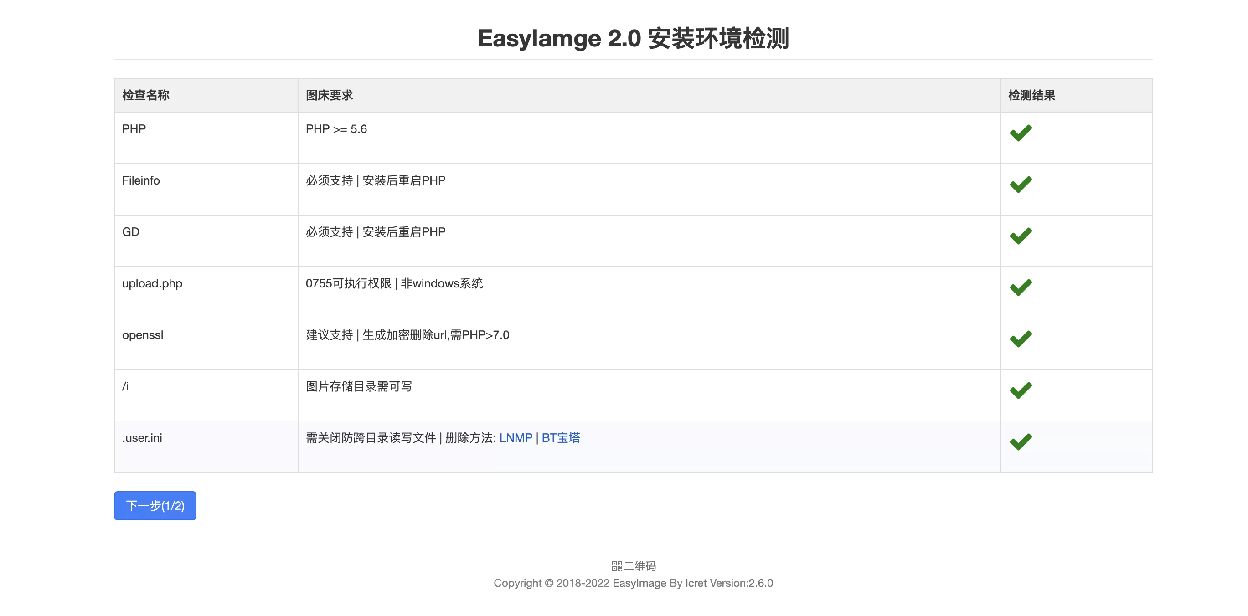Click the green checkmark for PHP check
The width and height of the screenshot is (1248, 616).
pos(1021,132)
